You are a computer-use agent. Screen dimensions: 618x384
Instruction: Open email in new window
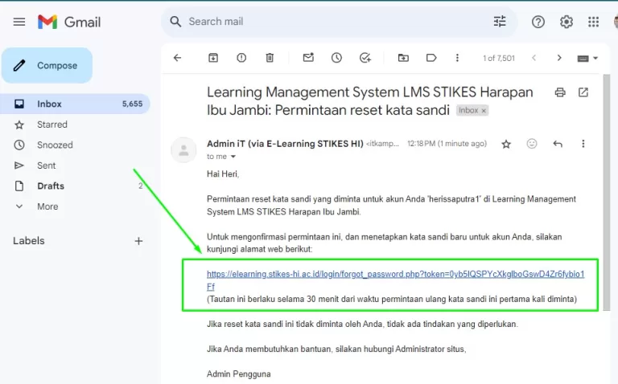click(583, 92)
